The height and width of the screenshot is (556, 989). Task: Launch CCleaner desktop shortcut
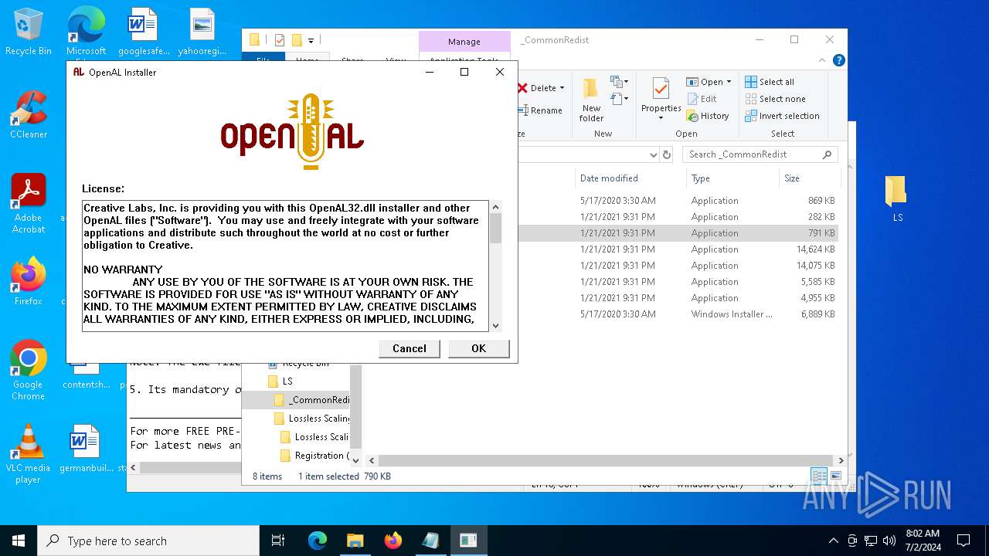tap(29, 115)
